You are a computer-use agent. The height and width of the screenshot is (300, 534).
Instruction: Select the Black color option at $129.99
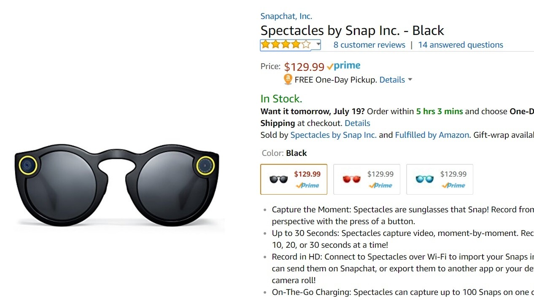[294, 179]
